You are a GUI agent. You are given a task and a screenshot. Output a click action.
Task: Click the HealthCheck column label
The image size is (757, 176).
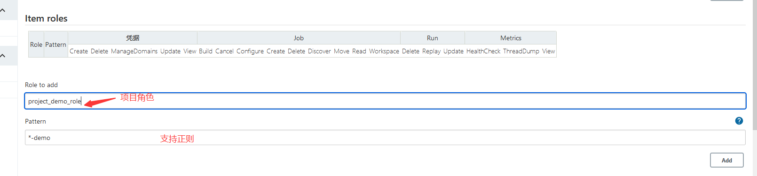pyautogui.click(x=483, y=51)
